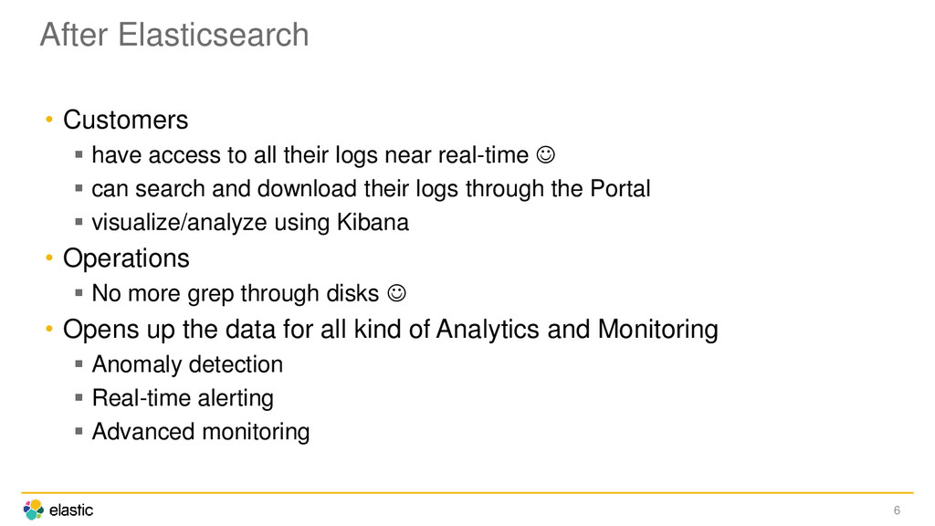The height and width of the screenshot is (526, 935).
Task: Click 'can search and download their logs' line
Action: pyautogui.click(x=371, y=189)
